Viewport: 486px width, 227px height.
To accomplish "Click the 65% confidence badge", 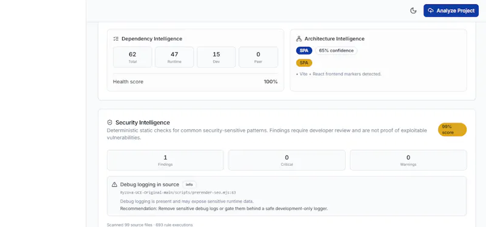I will tap(337, 50).
